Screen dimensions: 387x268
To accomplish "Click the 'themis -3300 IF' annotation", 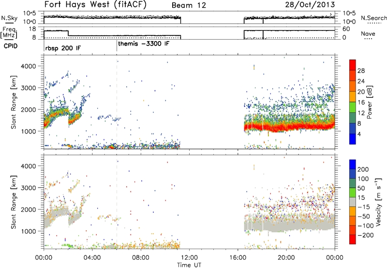I will [x=144, y=44].
